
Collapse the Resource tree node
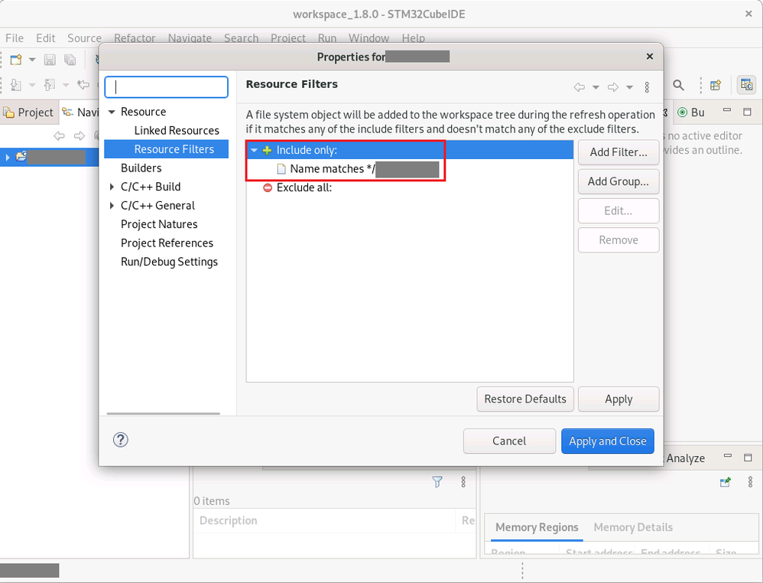pos(112,112)
